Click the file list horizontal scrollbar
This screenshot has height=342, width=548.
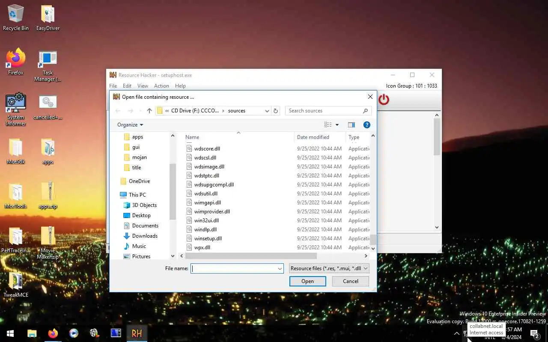(251, 256)
